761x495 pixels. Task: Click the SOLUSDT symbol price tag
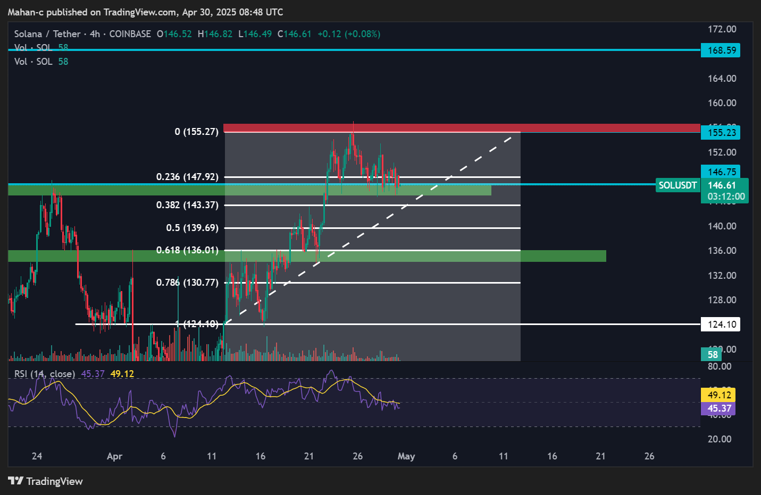pos(677,185)
